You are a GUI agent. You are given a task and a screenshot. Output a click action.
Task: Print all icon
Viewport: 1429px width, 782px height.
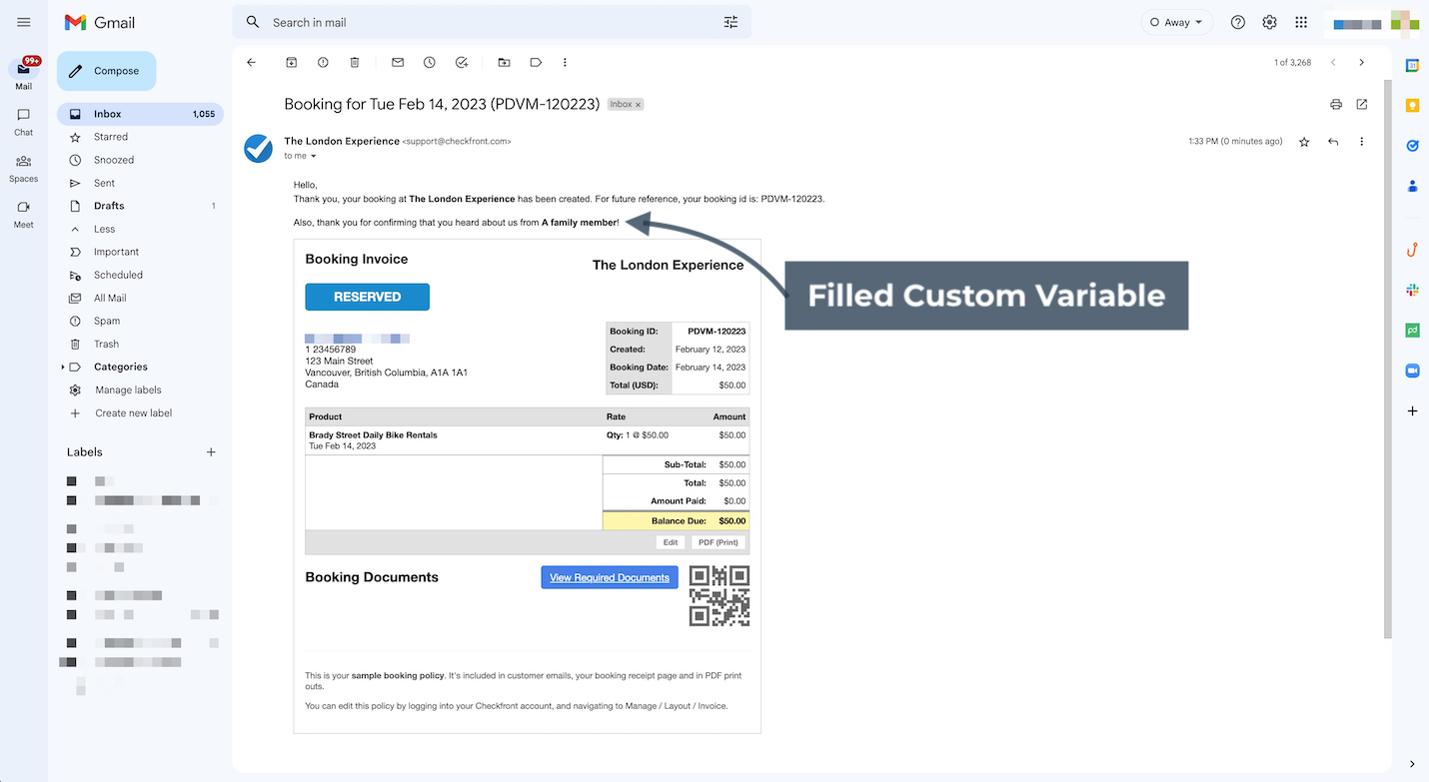click(1336, 104)
